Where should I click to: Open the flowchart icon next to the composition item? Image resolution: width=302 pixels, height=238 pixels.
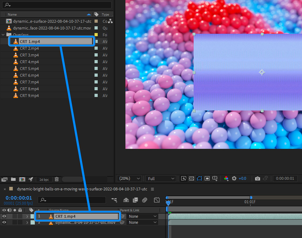pos(110,21)
